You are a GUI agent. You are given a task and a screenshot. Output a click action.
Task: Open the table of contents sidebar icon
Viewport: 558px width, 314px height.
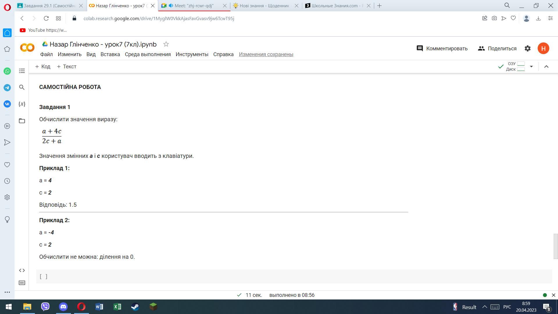click(22, 71)
